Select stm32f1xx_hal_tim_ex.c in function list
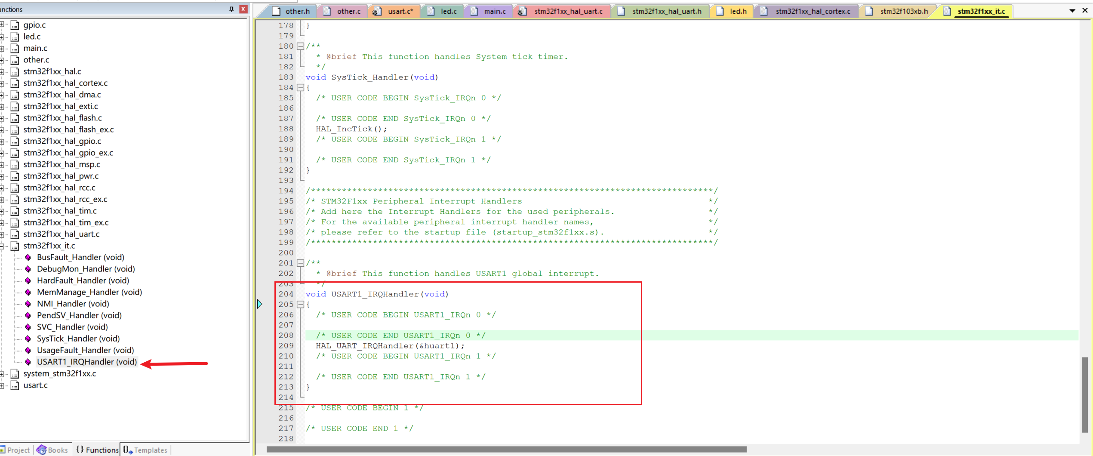Screen dimensions: 1093x456 (x=66, y=222)
